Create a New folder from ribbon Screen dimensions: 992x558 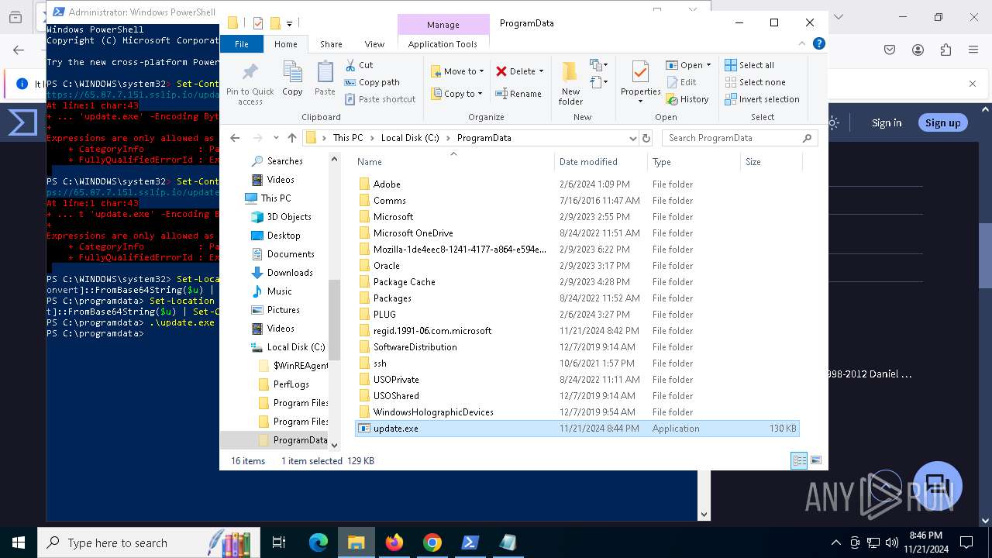[x=570, y=83]
